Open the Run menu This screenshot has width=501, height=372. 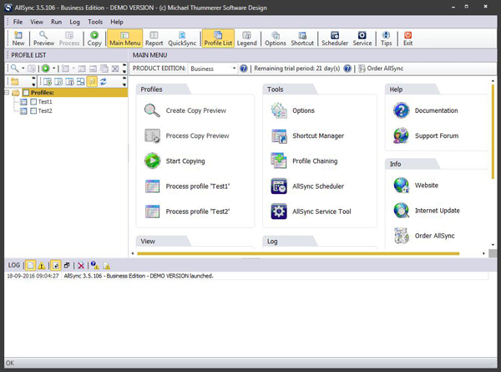coord(56,22)
